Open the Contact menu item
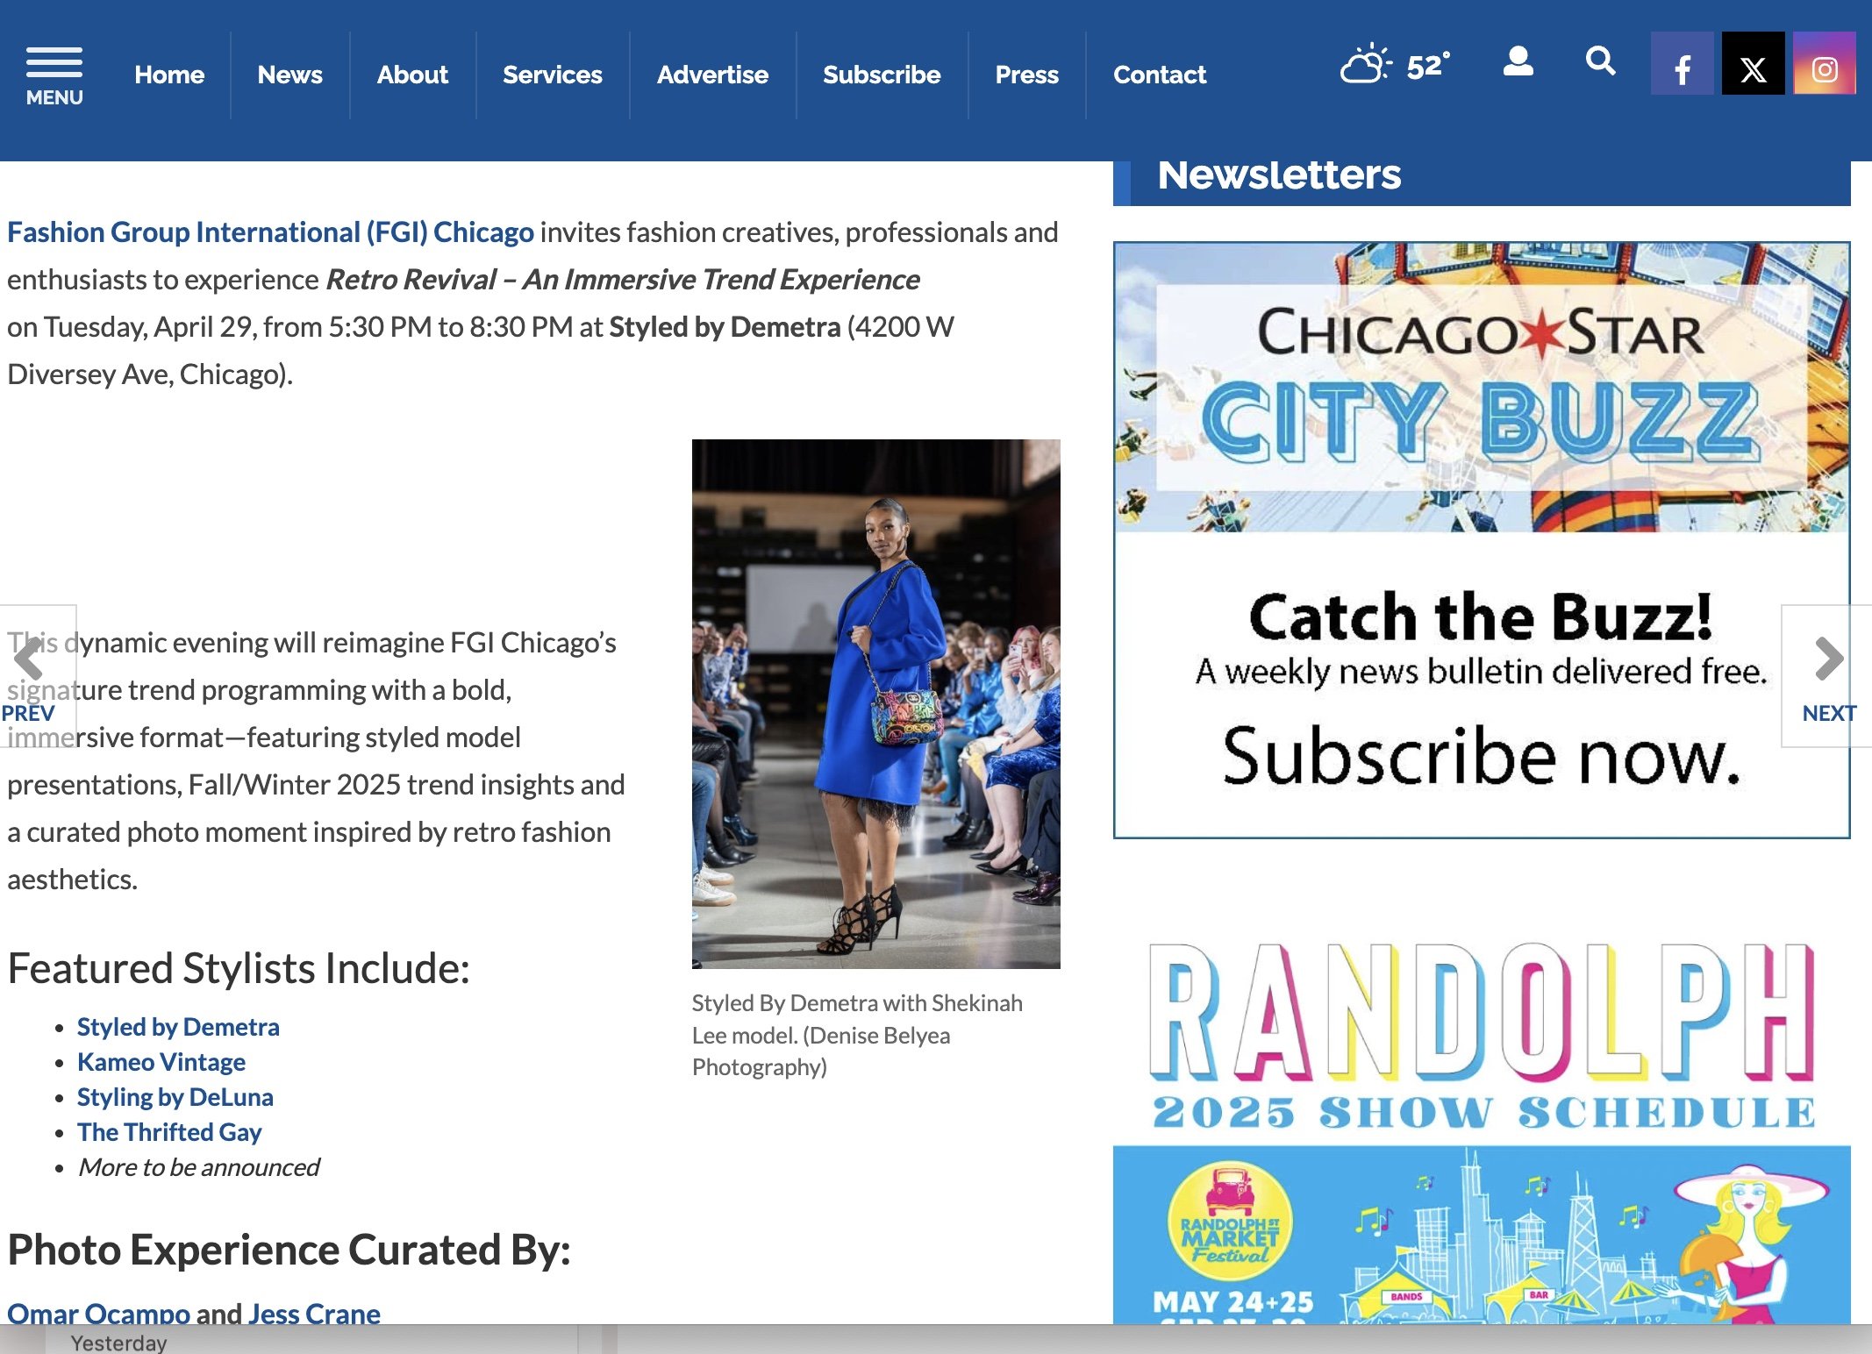Image resolution: width=1872 pixels, height=1354 pixels. (x=1160, y=75)
